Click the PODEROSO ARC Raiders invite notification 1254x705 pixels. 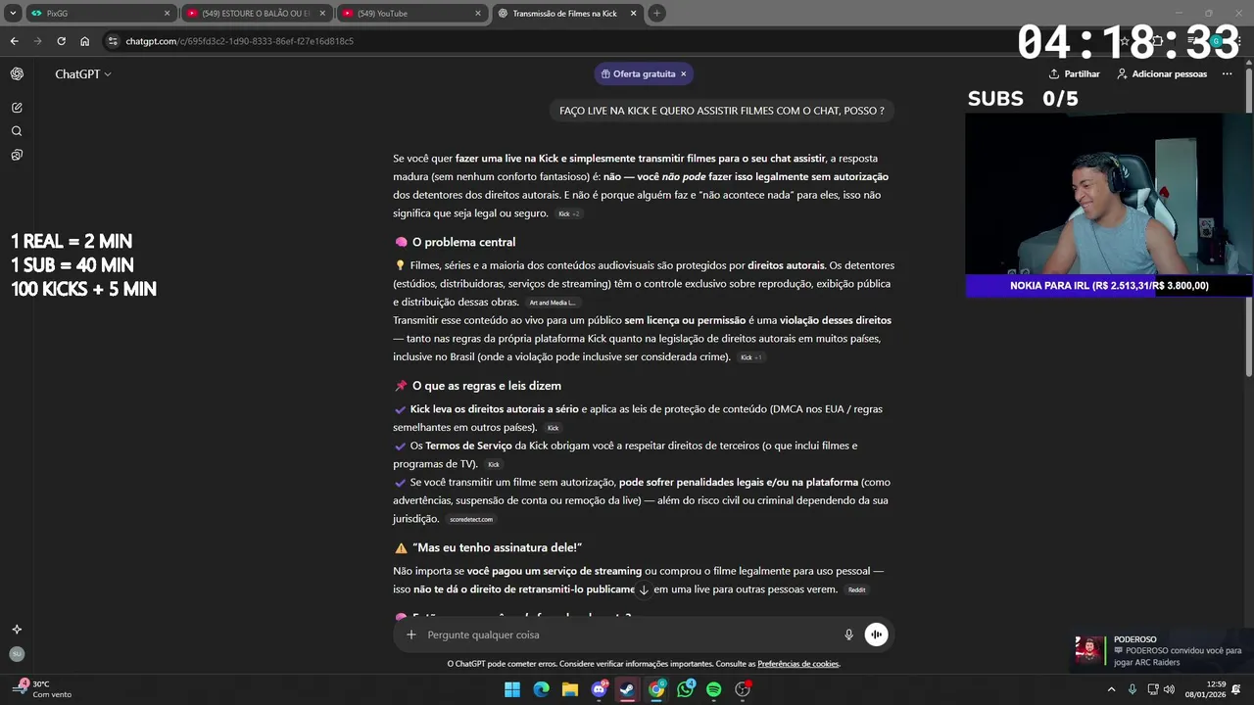click(1161, 650)
